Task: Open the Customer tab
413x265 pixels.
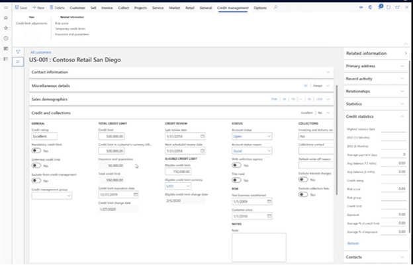Action: [x=77, y=8]
